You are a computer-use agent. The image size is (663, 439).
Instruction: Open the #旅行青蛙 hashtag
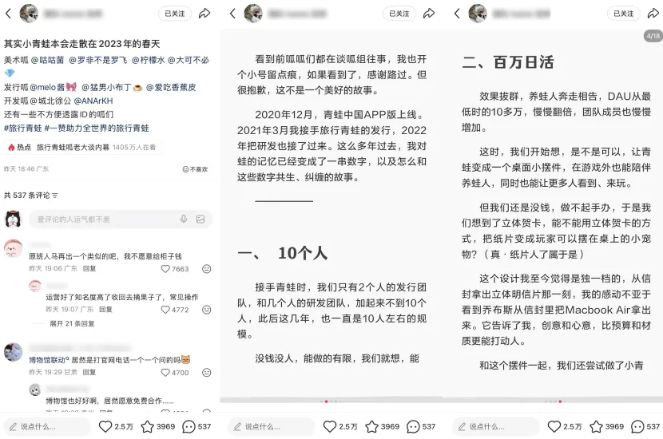pos(23,128)
